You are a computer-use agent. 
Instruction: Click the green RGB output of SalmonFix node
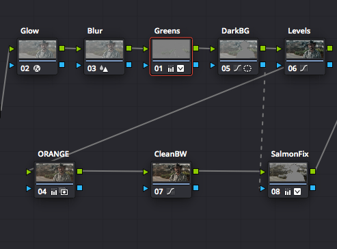pyautogui.click(x=313, y=171)
